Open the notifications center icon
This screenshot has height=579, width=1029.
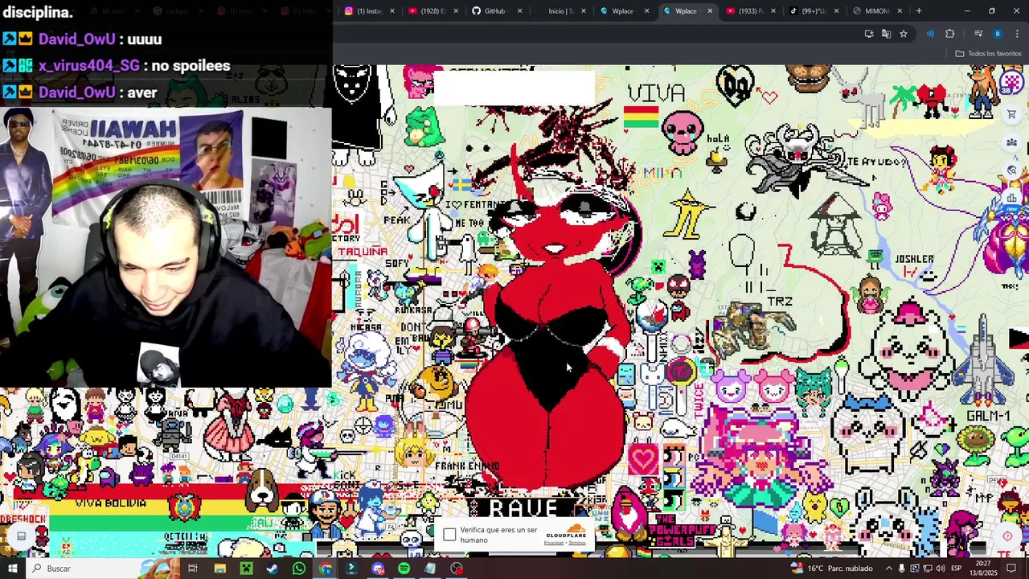pyautogui.click(x=1011, y=569)
